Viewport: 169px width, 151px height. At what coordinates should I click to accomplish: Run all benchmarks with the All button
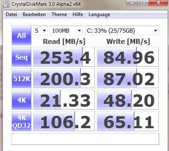point(21,35)
